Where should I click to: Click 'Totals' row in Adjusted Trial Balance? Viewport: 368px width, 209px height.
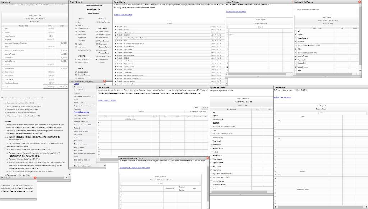tap(242, 188)
